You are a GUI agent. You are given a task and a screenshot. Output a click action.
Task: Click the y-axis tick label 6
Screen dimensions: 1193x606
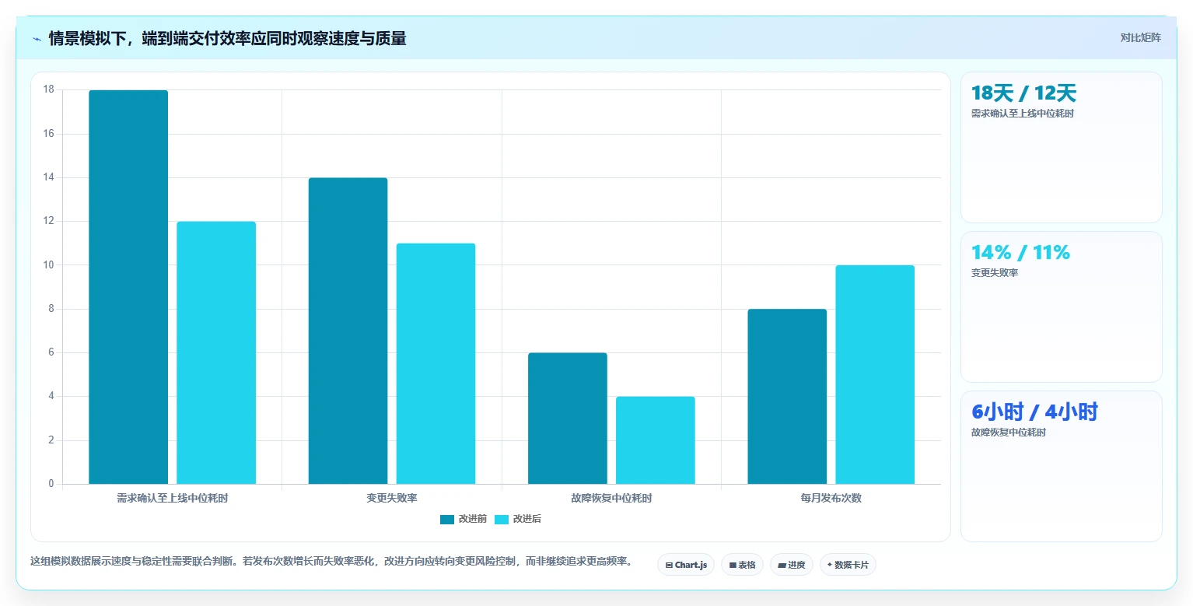coord(51,352)
